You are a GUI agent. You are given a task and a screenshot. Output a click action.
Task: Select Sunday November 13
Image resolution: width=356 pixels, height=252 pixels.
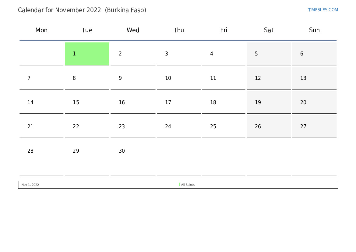click(314, 78)
